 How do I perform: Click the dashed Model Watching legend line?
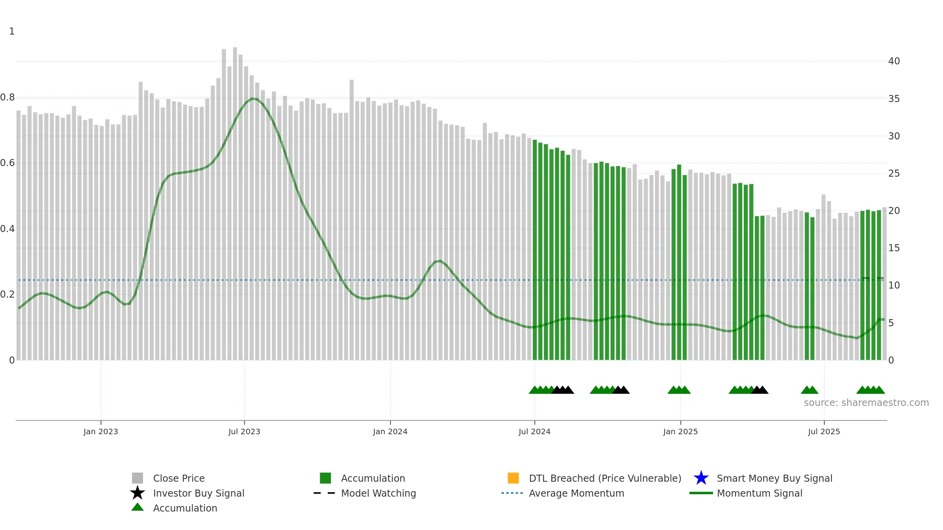pyautogui.click(x=325, y=493)
